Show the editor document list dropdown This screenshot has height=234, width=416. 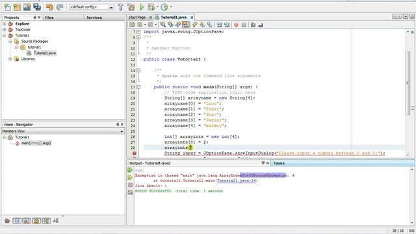click(406, 16)
